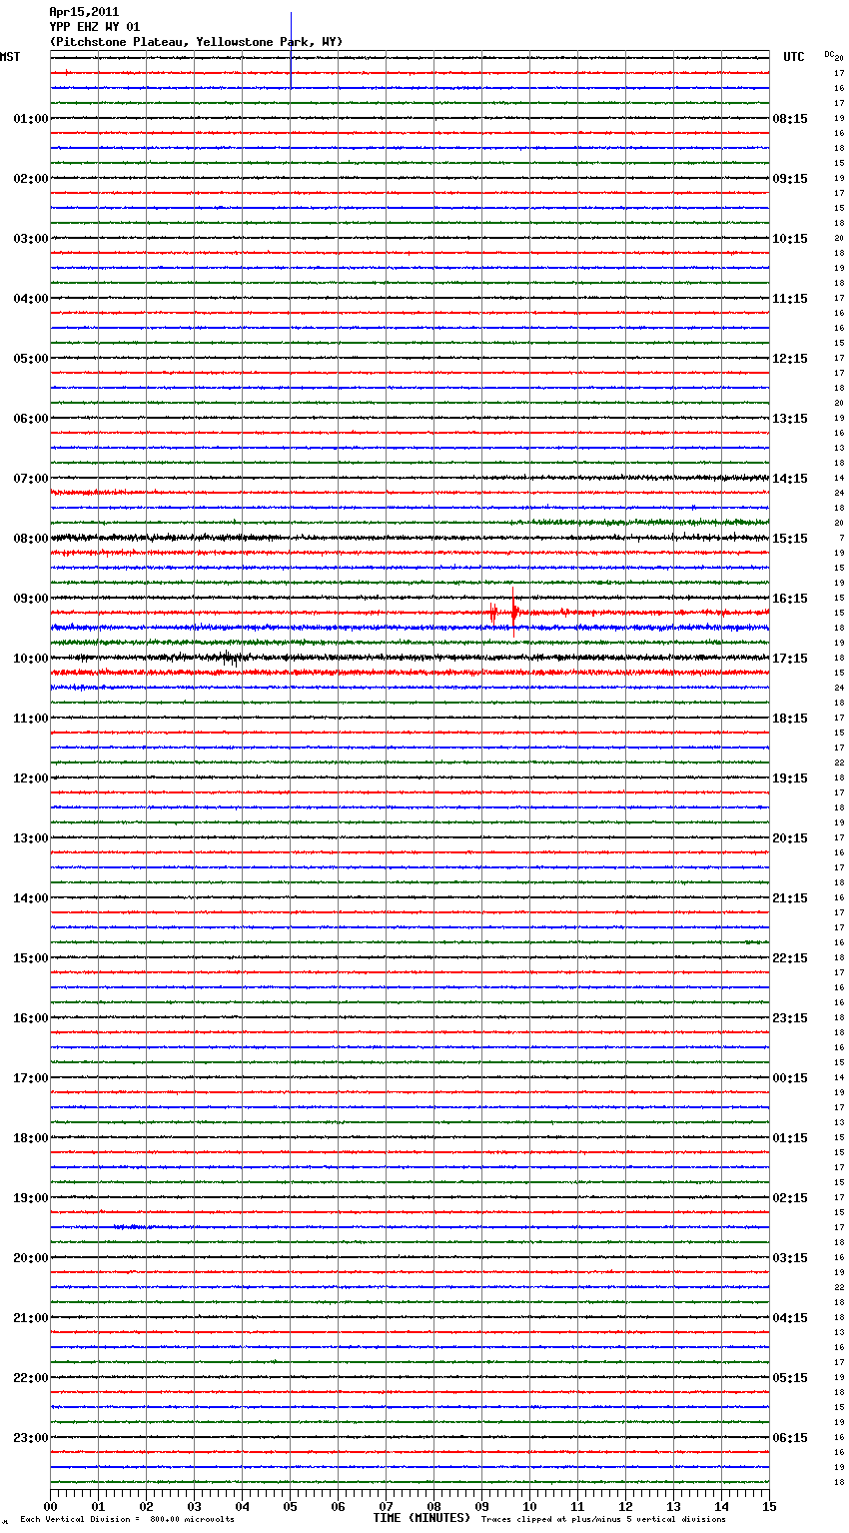
Task: Click minute tick label 15 on time axis
Action: [769, 1506]
